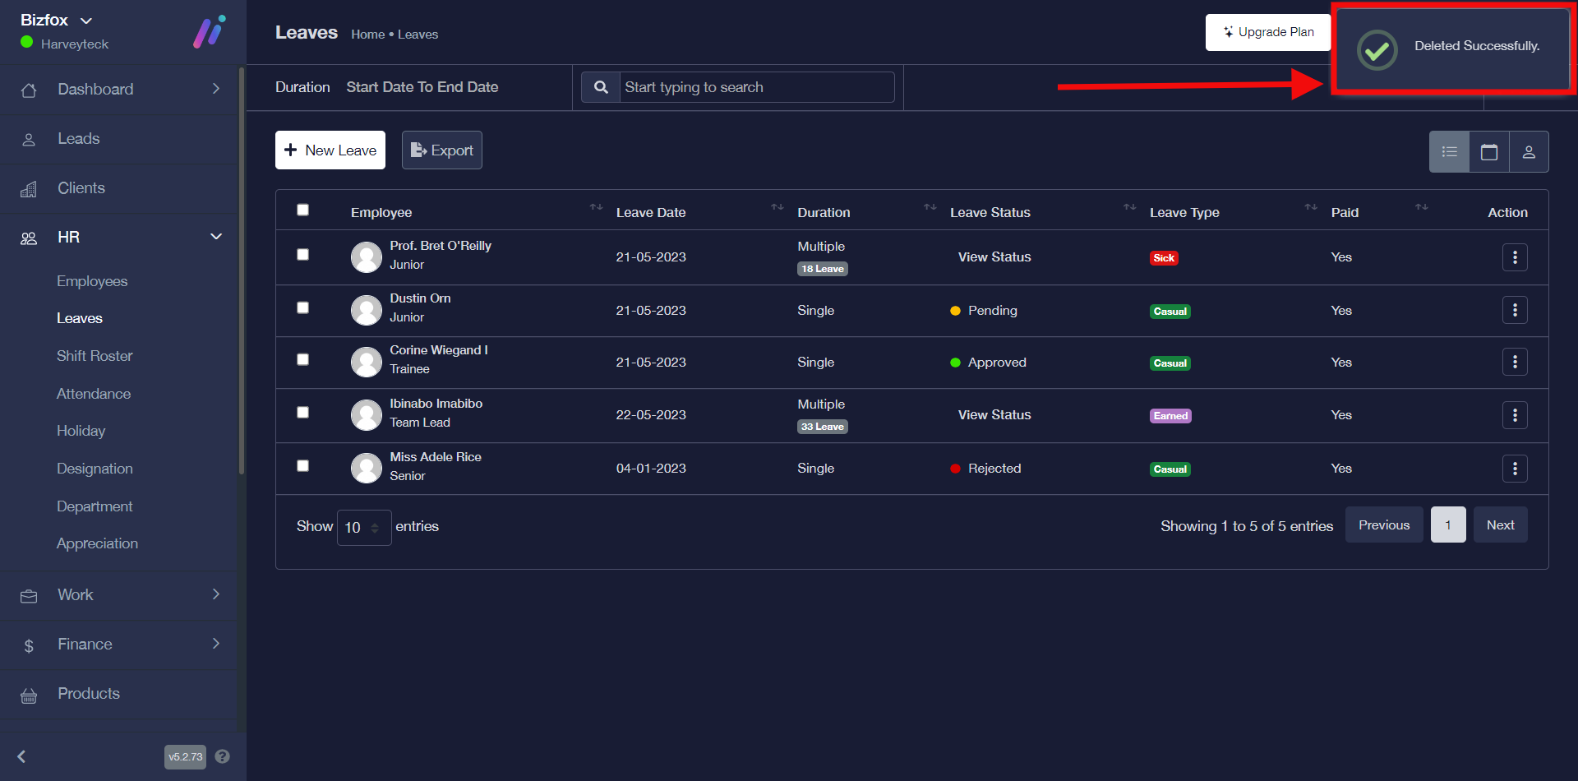Image resolution: width=1578 pixels, height=781 pixels.
Task: Select all rows with header checkbox
Action: tap(303, 210)
